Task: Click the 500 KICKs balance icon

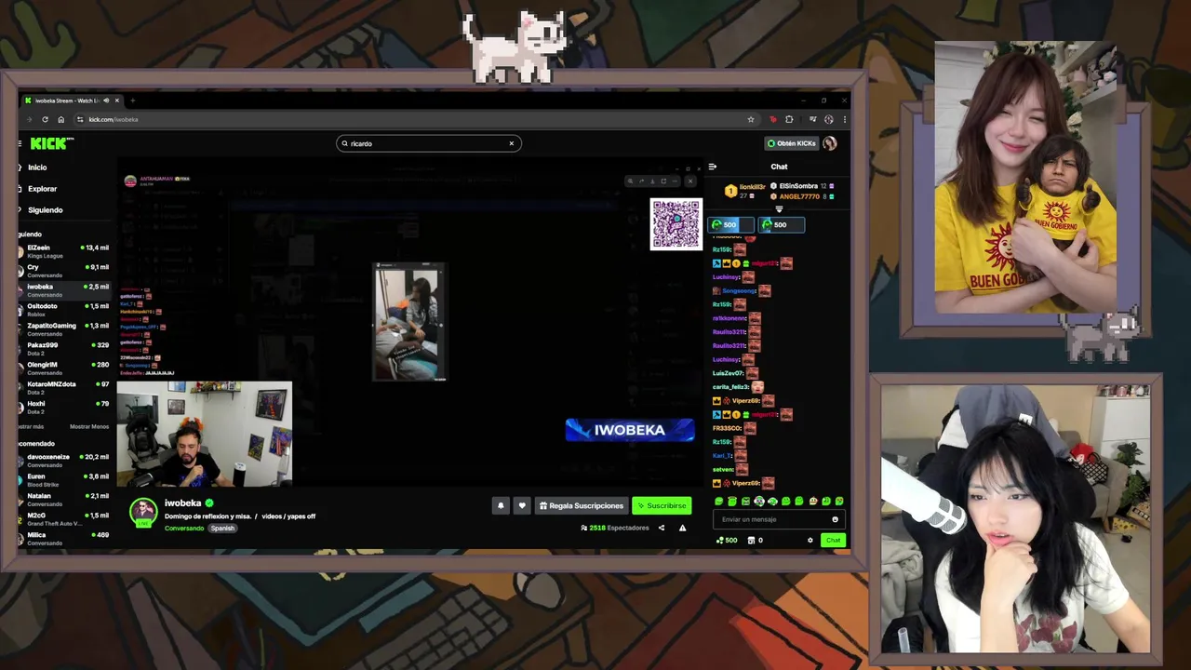Action: tap(720, 540)
